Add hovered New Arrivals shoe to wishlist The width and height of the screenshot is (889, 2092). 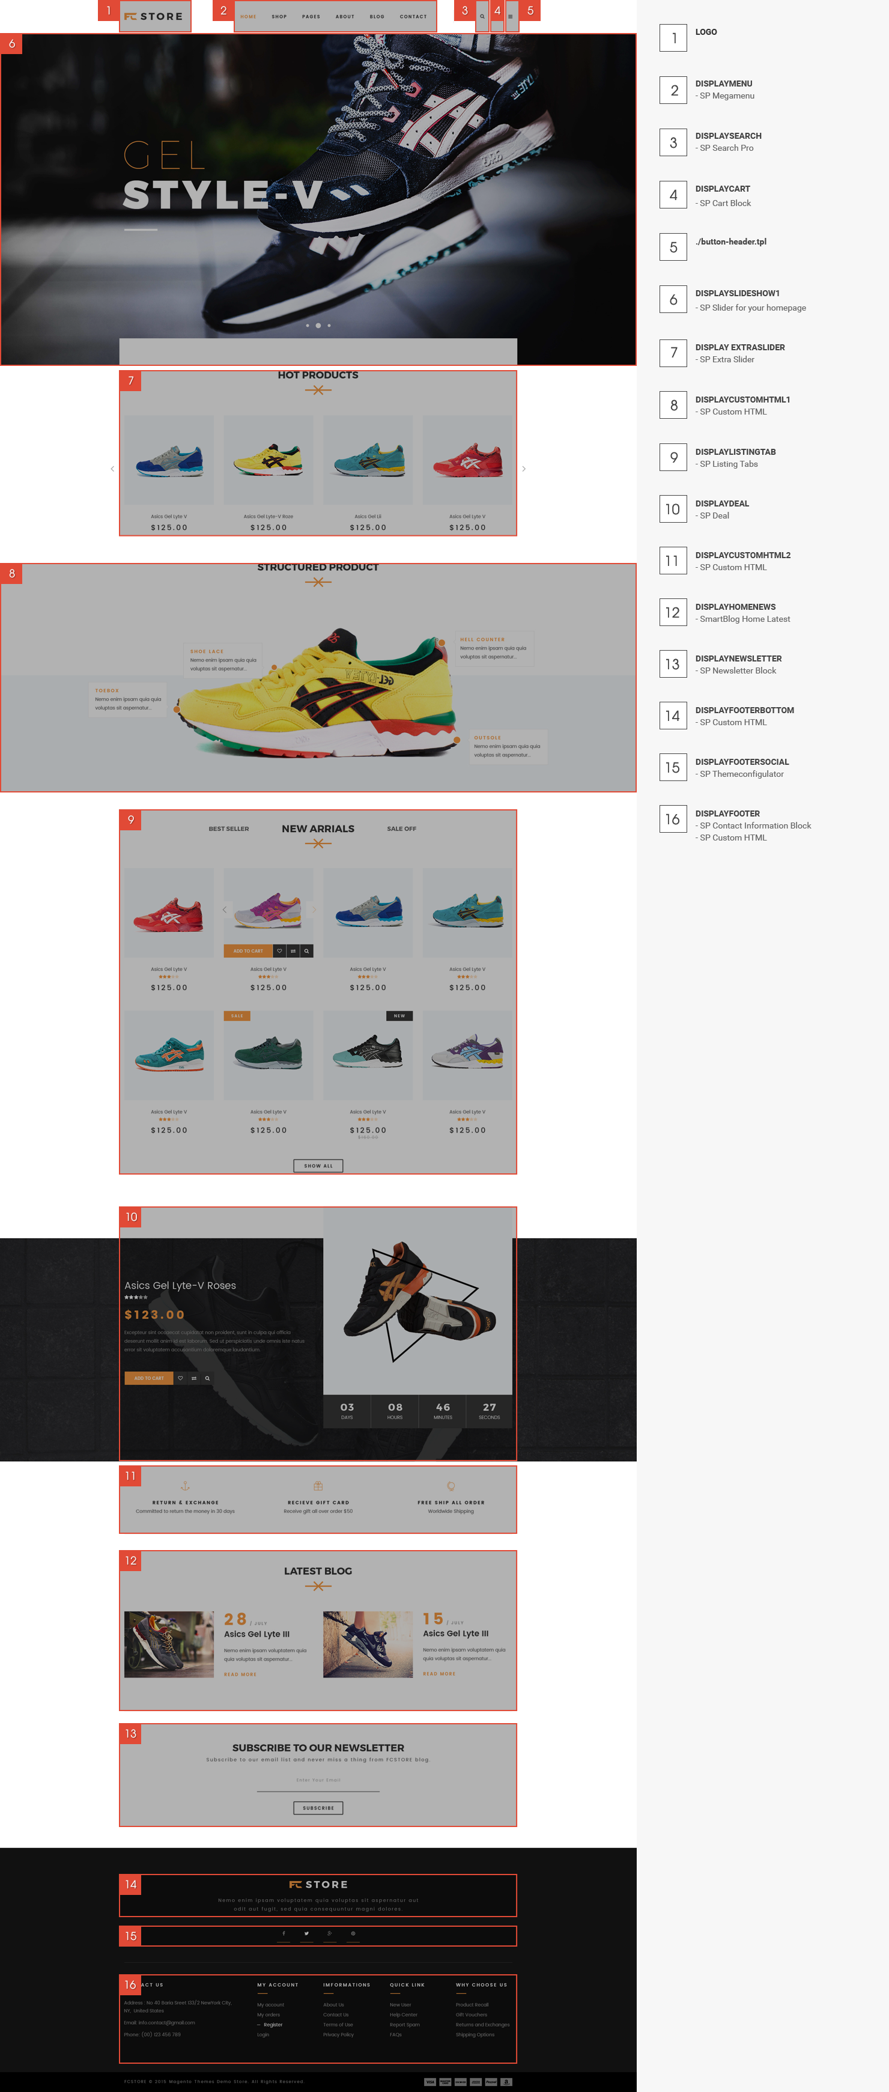pos(279,951)
